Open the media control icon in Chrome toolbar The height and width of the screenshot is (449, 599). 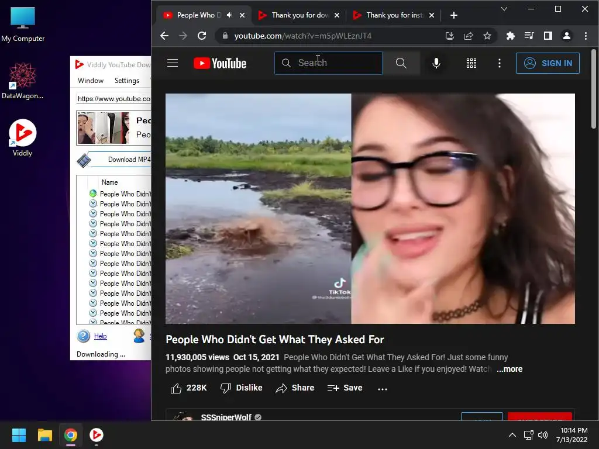[529, 36]
